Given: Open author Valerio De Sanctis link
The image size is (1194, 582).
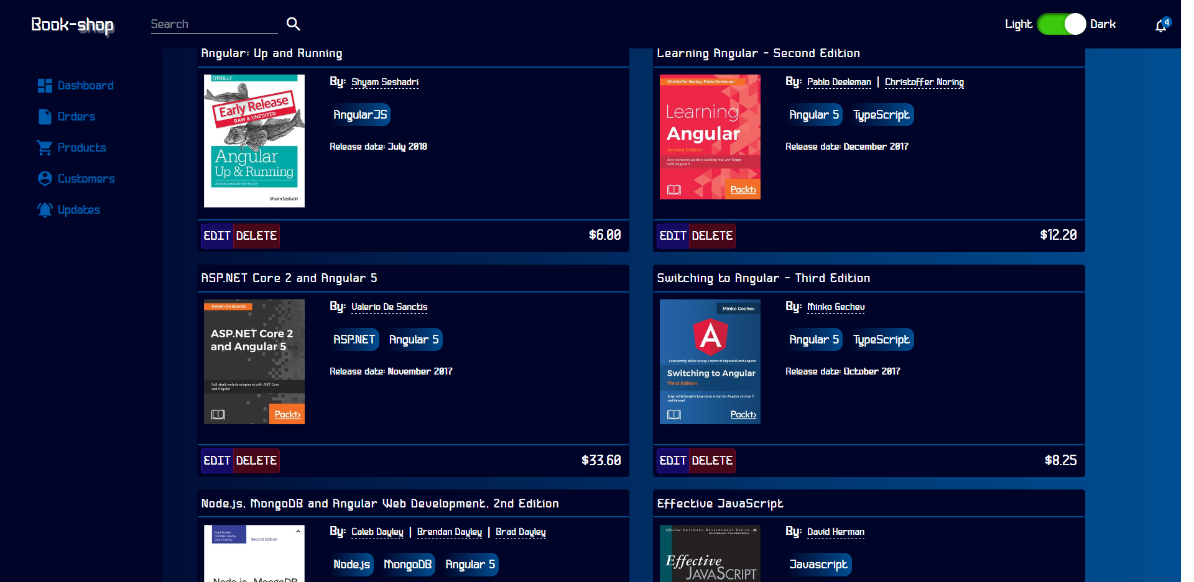Looking at the screenshot, I should (x=389, y=307).
